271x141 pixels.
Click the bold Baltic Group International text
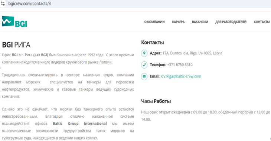pyautogui.click(x=80, y=124)
